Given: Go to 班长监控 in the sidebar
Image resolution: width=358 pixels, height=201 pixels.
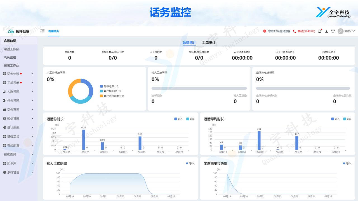Looking at the screenshot, I should [x=10, y=57].
